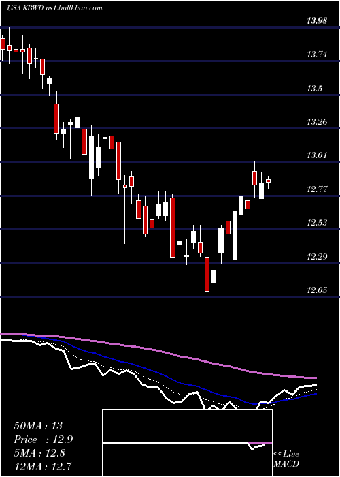Click the 12.77 price axis label
This screenshot has width=340, height=477.
tap(317, 189)
